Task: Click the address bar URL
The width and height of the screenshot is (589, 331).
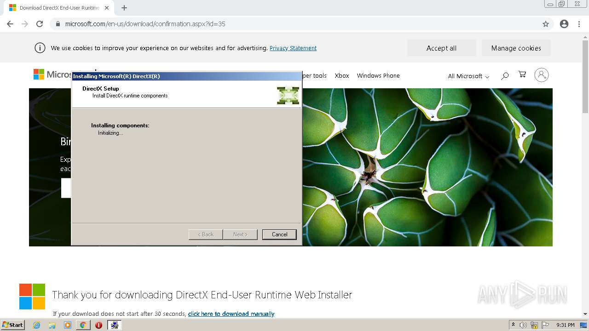Action: click(145, 24)
